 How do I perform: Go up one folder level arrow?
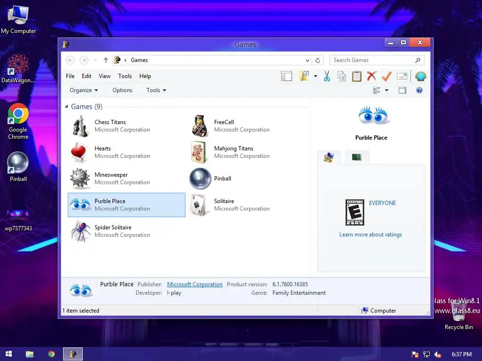pyautogui.click(x=106, y=60)
